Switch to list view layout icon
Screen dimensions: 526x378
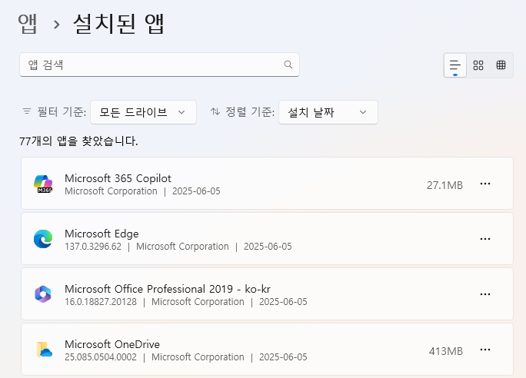tap(455, 65)
